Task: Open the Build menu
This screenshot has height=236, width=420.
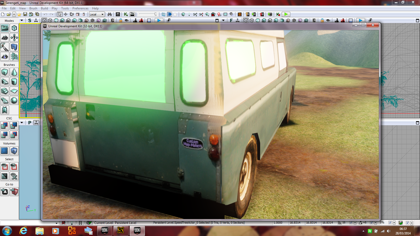Action: (44, 8)
